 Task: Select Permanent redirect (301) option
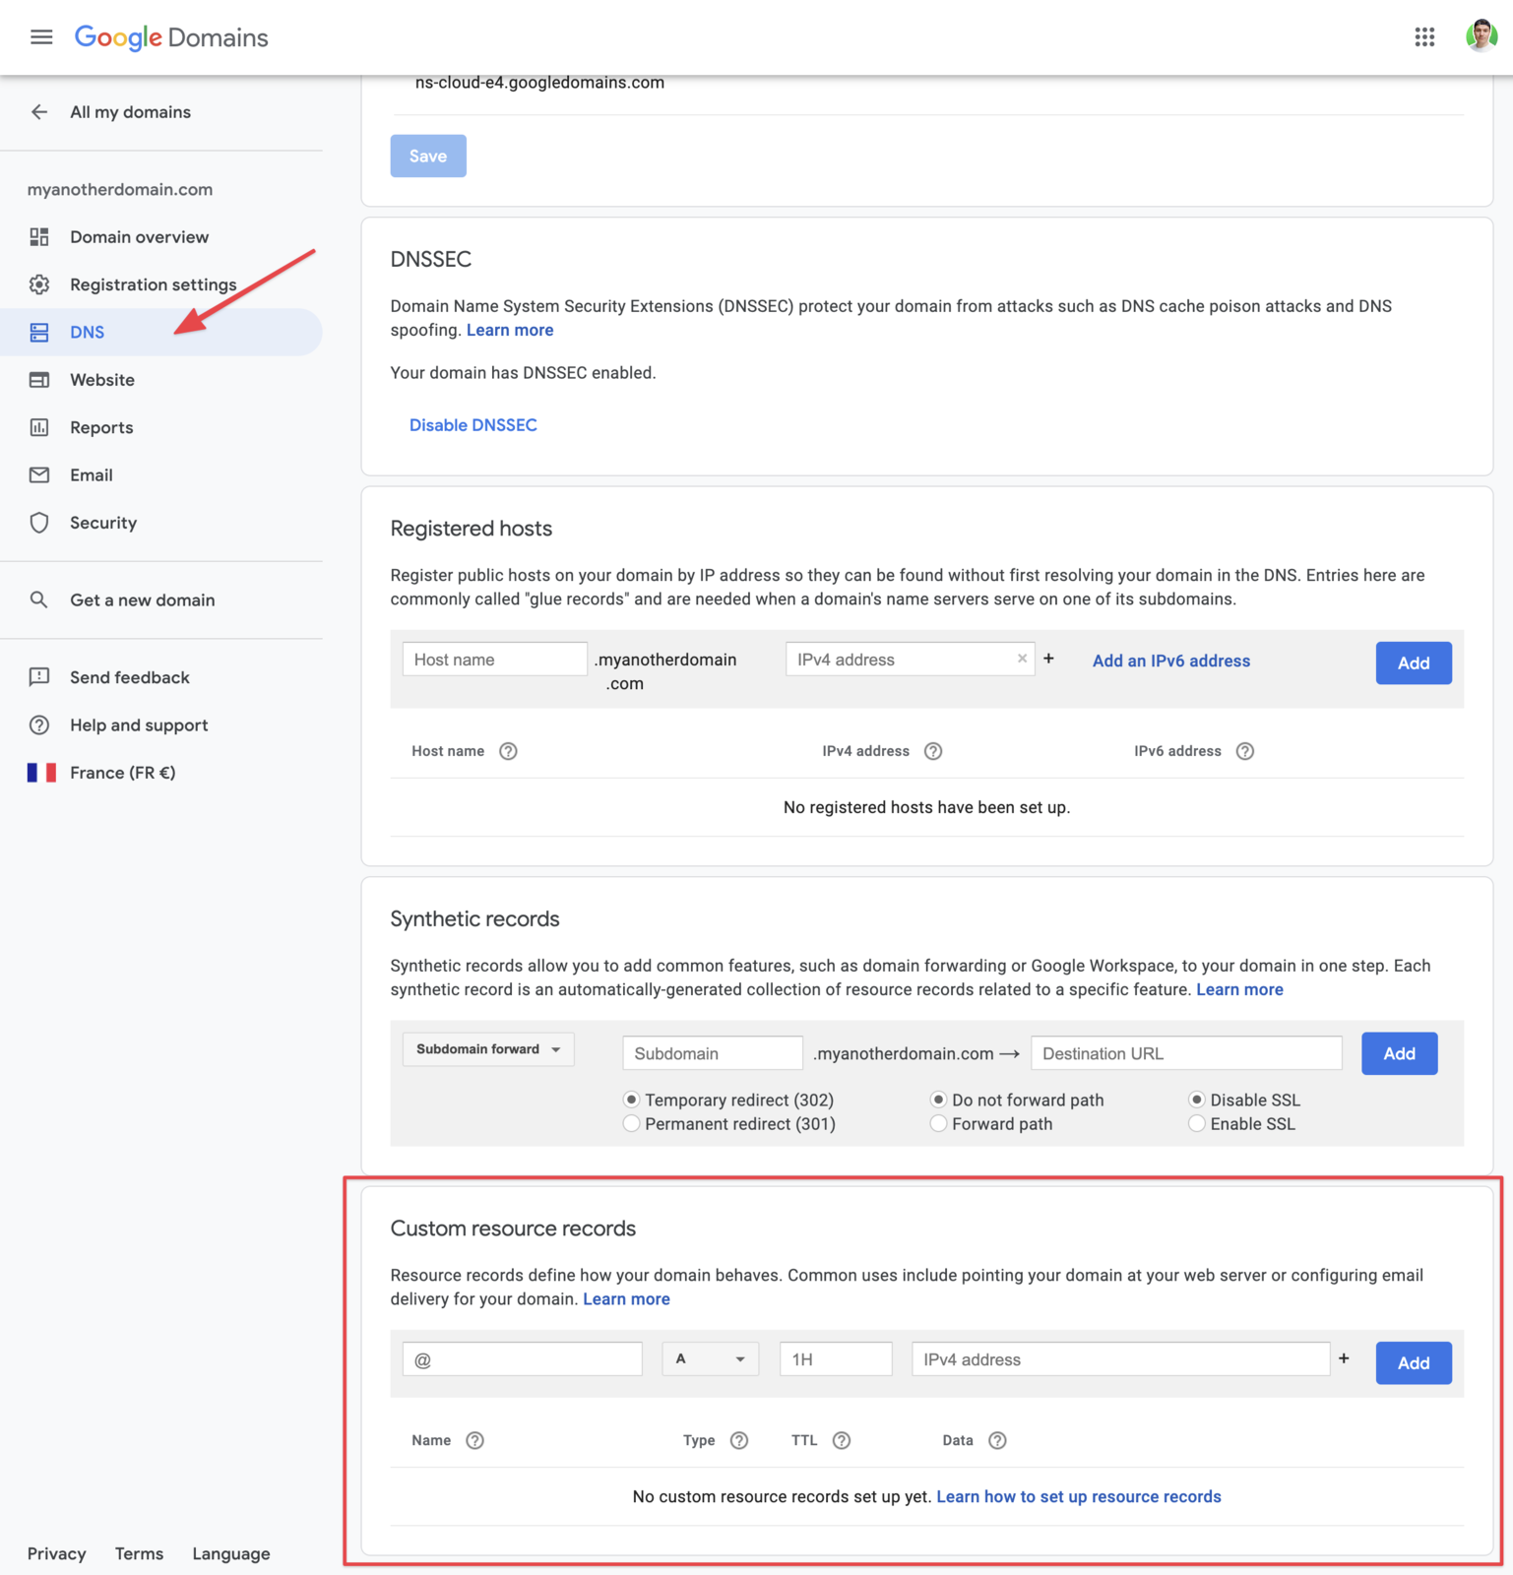point(632,1124)
